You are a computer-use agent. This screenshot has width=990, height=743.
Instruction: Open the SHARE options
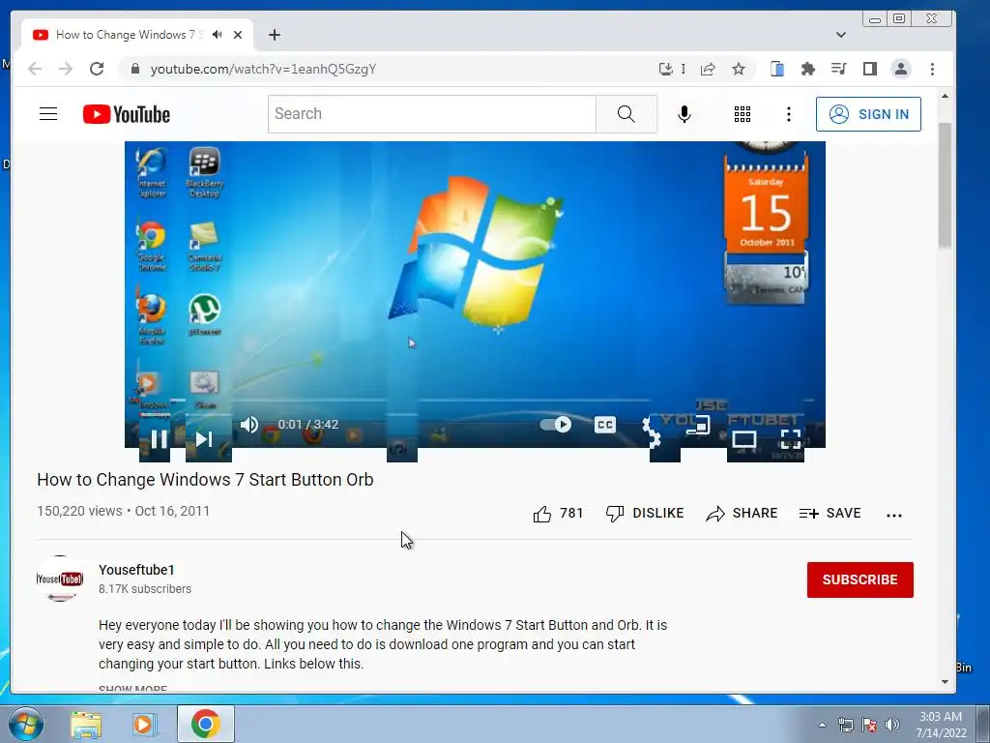click(742, 513)
